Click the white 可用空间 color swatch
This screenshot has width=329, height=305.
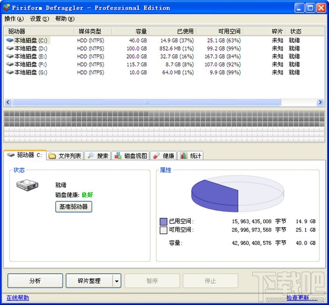pyautogui.click(x=163, y=230)
